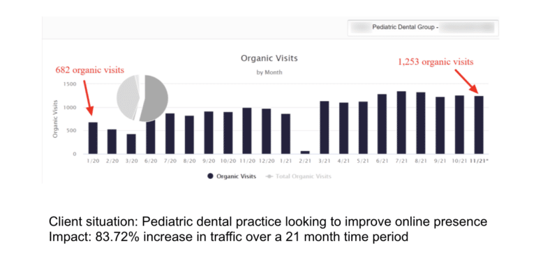
Task: Click the 7/21 tallest bar
Action: pyautogui.click(x=401, y=123)
